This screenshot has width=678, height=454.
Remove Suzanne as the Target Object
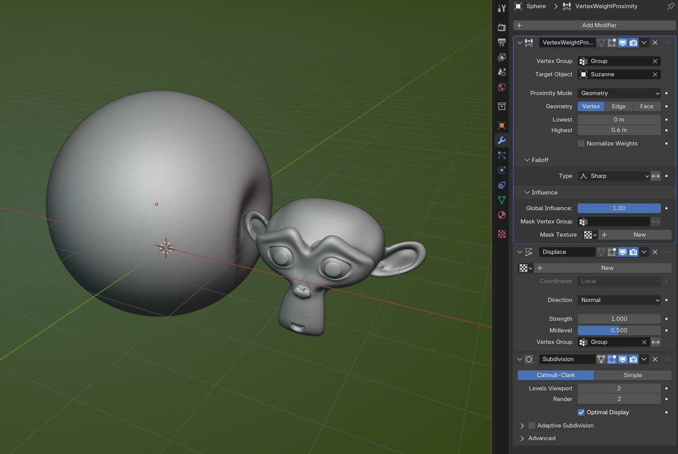click(x=655, y=74)
